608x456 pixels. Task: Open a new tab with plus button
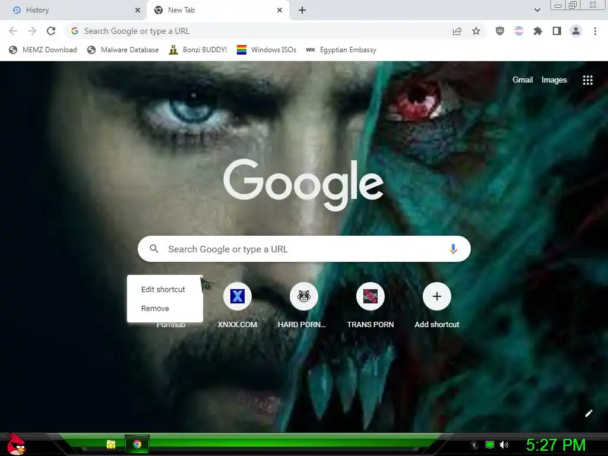pyautogui.click(x=302, y=10)
